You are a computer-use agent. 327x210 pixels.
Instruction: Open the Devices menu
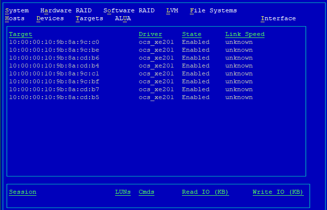point(50,18)
